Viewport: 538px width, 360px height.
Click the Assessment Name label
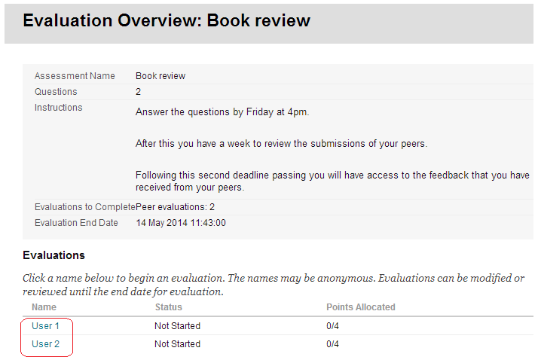pyautogui.click(x=75, y=76)
